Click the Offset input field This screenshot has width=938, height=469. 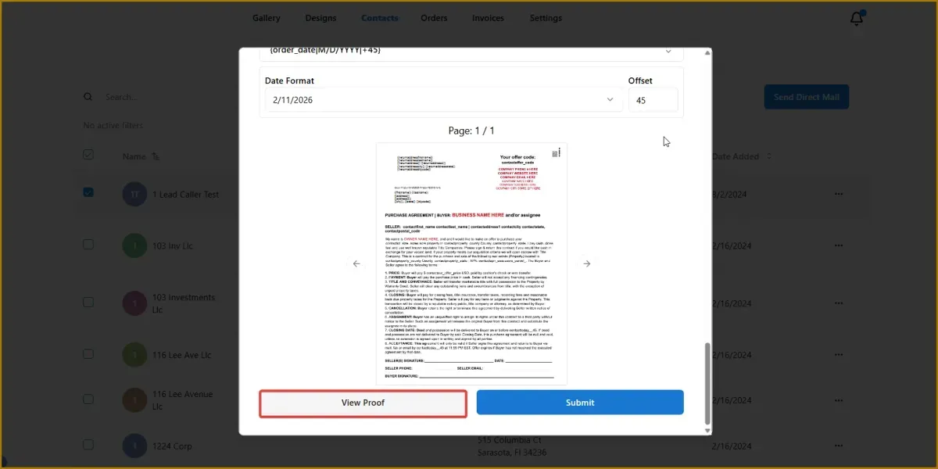click(x=653, y=100)
